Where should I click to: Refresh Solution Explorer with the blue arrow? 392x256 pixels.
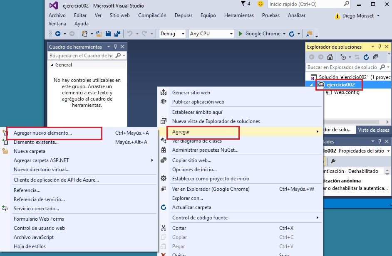point(366,57)
